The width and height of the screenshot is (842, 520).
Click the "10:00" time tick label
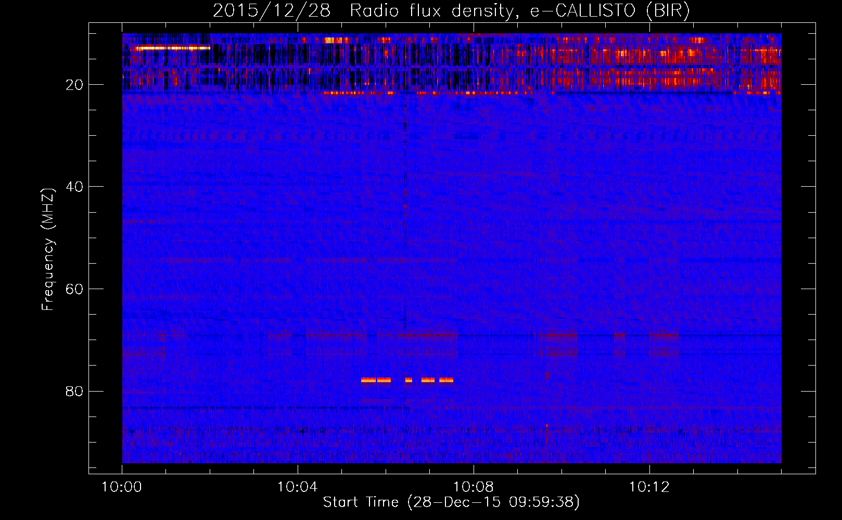tap(122, 487)
